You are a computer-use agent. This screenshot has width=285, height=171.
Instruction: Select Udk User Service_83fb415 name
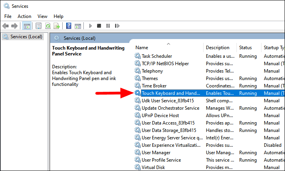click(168, 101)
